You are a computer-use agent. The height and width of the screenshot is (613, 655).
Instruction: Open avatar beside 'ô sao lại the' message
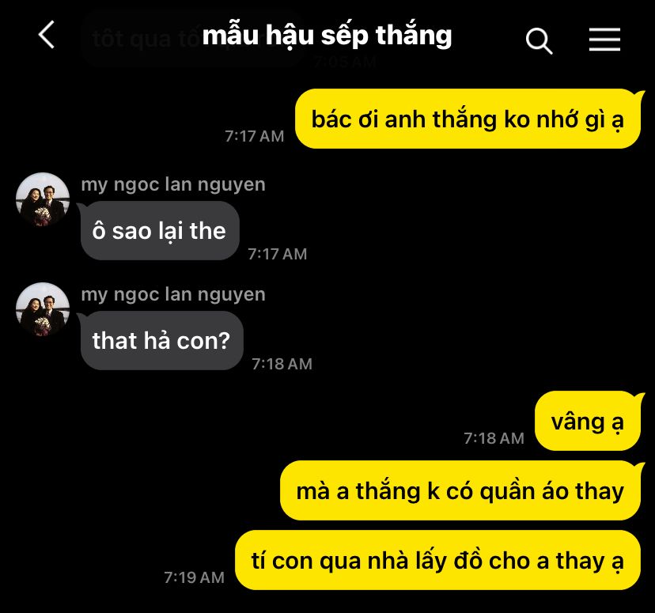[x=43, y=199]
